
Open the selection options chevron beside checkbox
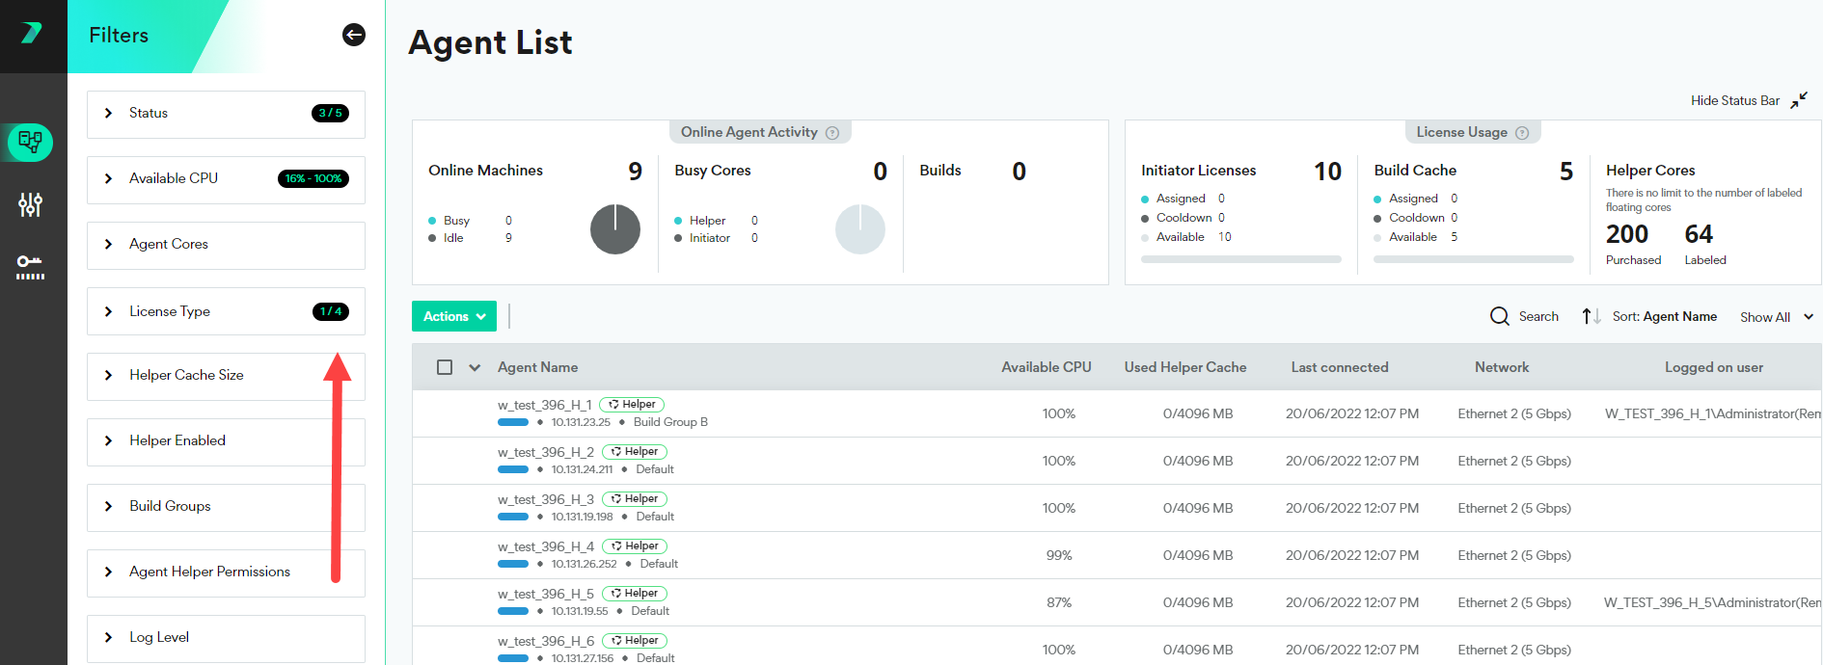475,367
